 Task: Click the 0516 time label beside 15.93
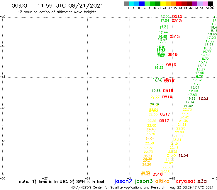[x=171, y=65]
